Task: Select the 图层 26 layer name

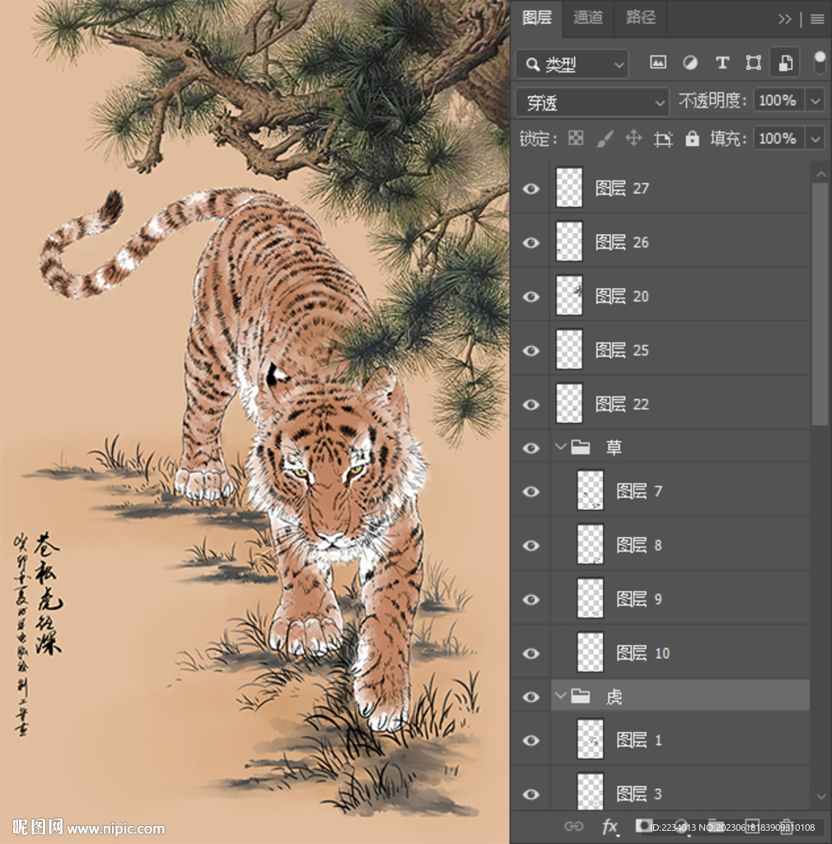Action: [622, 243]
